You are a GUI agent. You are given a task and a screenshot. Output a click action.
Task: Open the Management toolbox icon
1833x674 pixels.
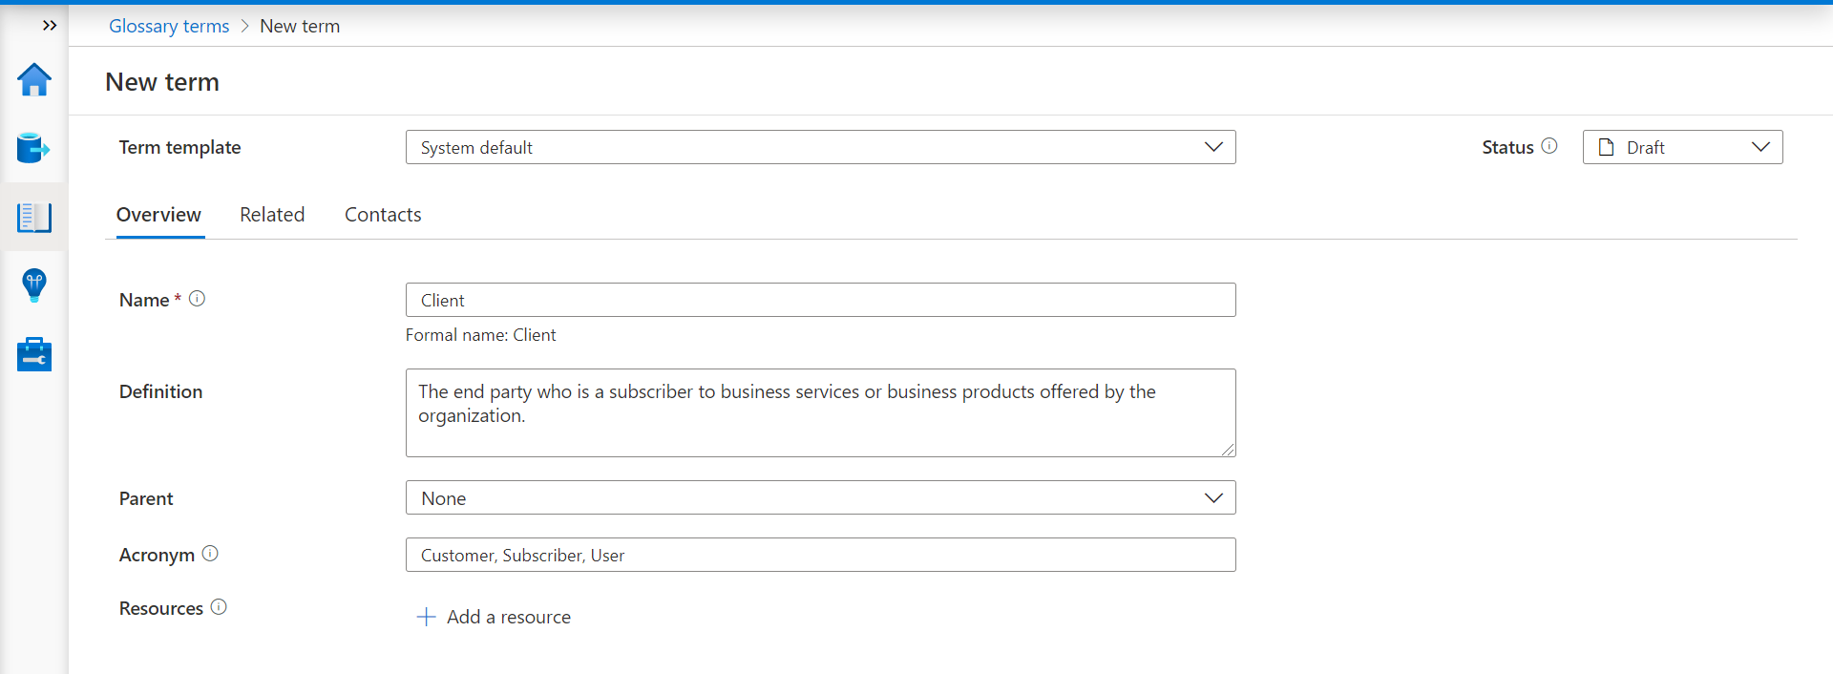[34, 354]
